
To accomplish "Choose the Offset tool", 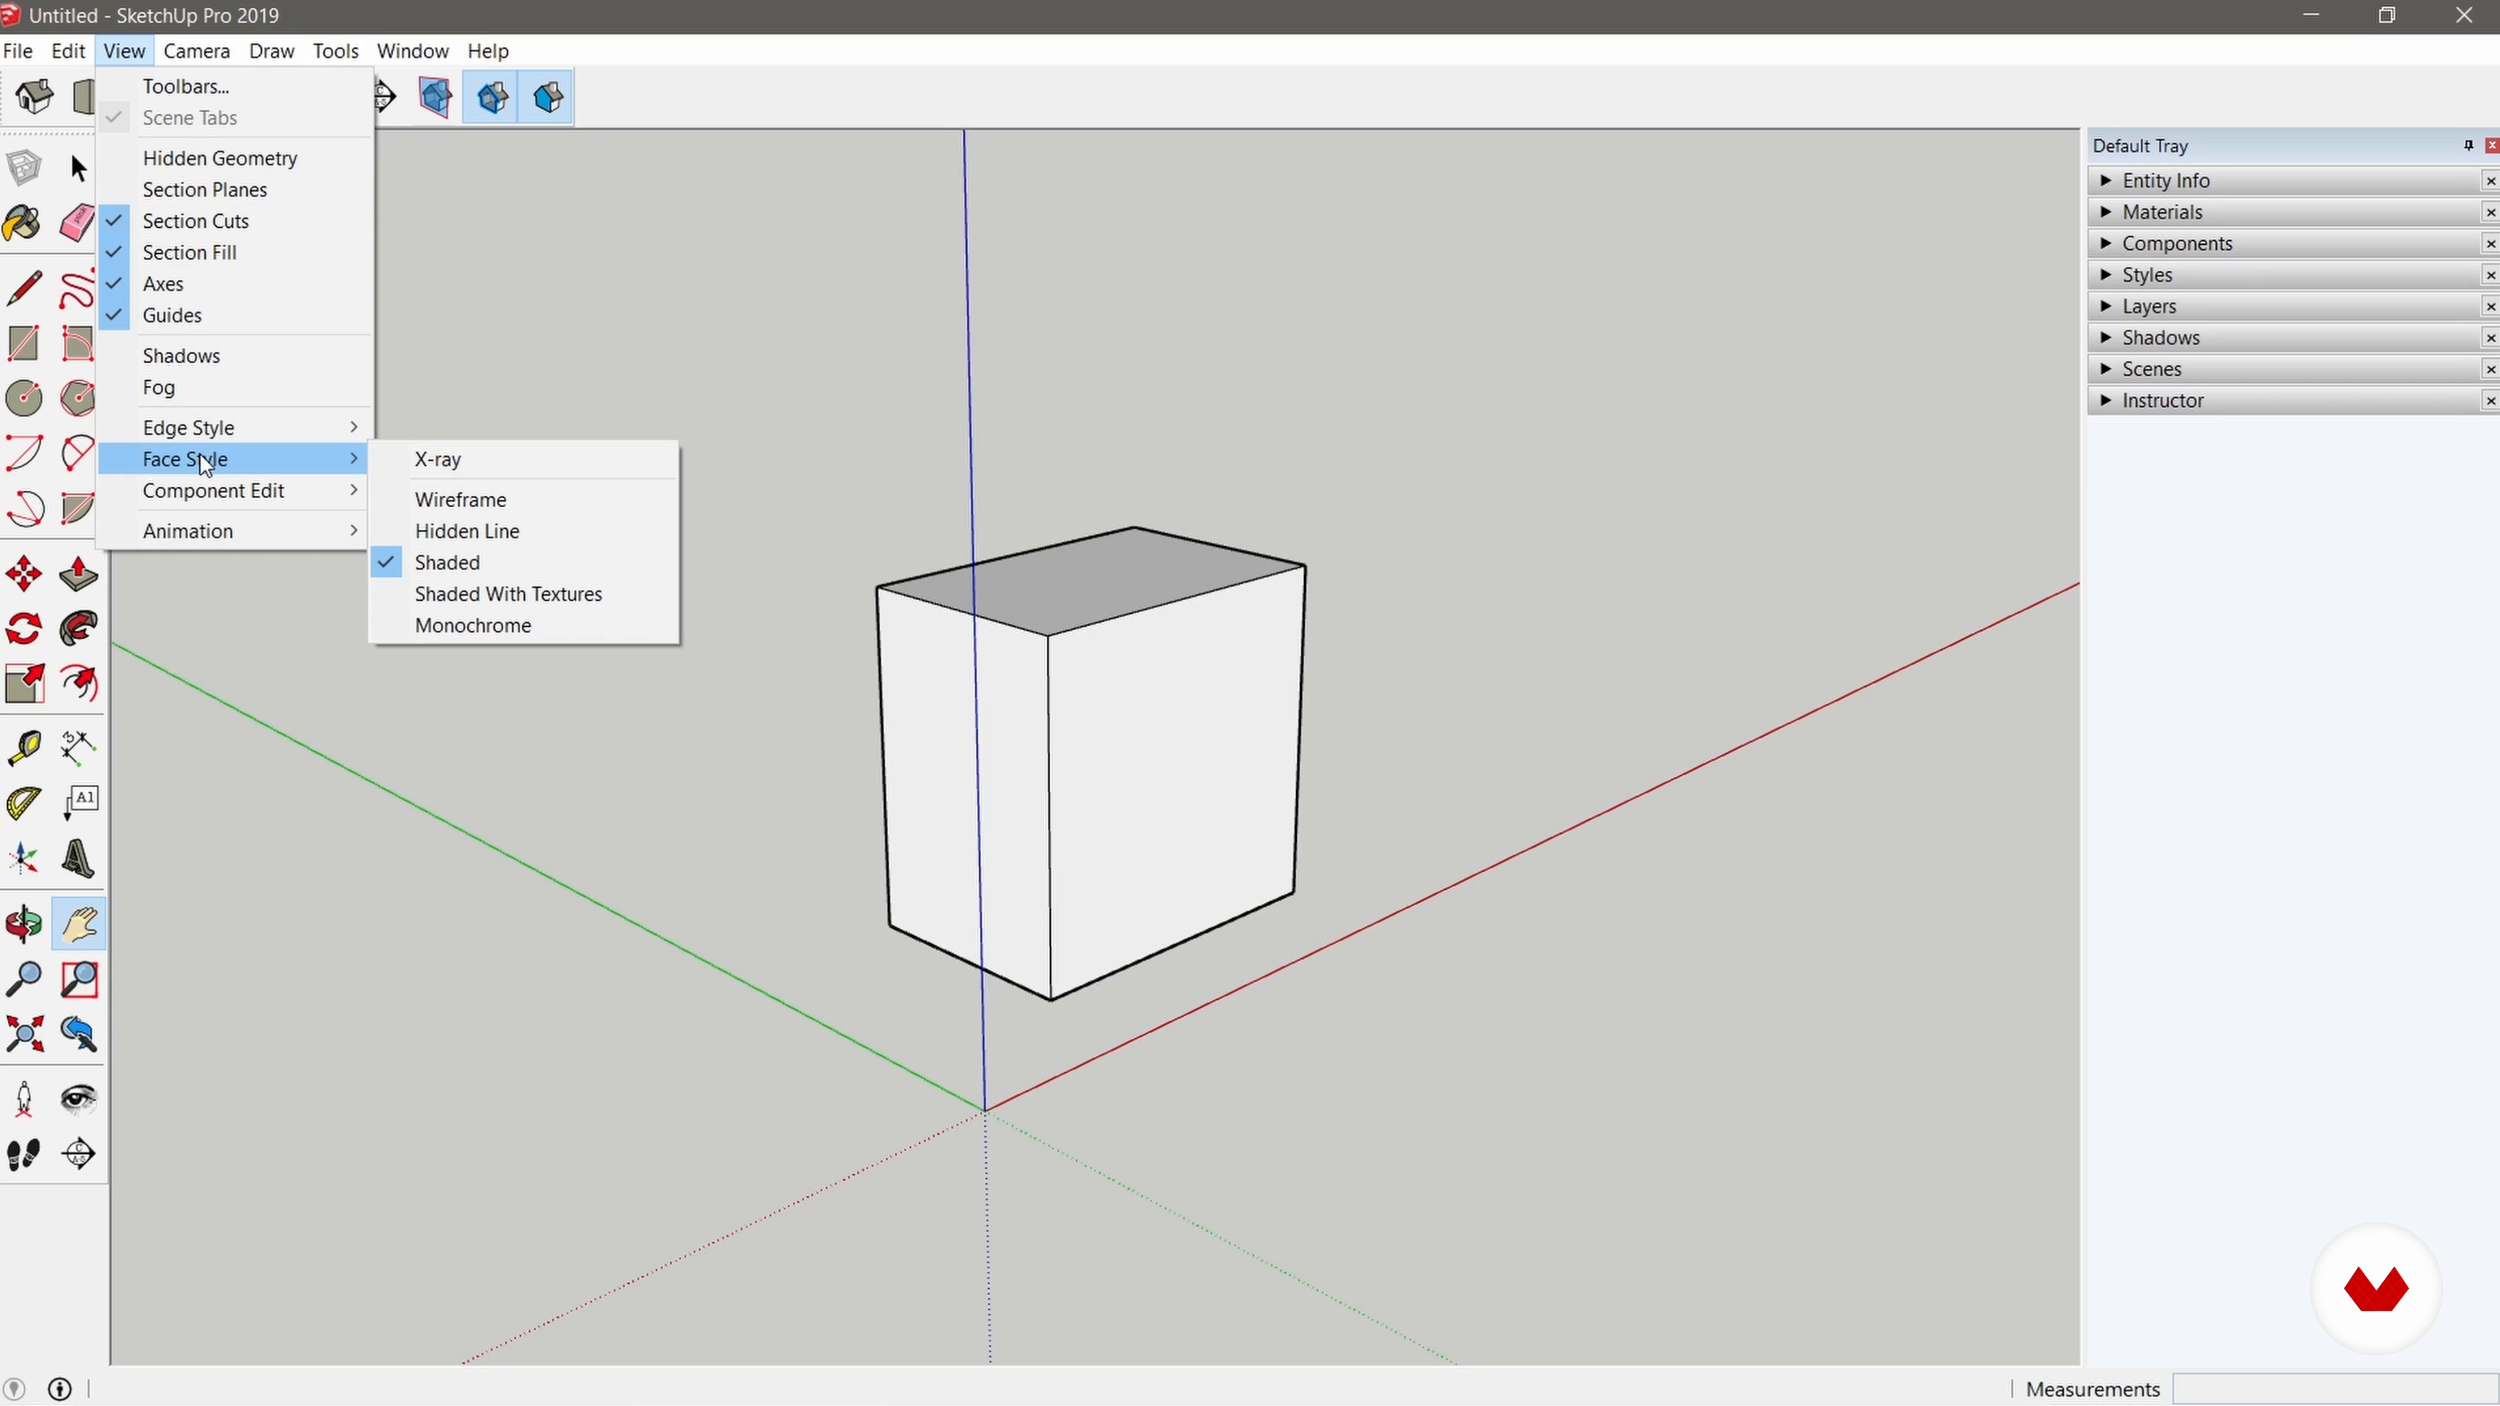I will (79, 684).
